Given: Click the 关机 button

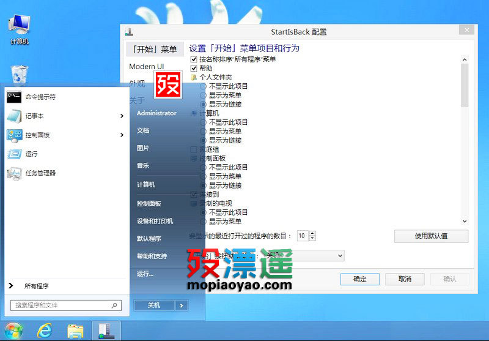Looking at the screenshot, I should pos(154,305).
